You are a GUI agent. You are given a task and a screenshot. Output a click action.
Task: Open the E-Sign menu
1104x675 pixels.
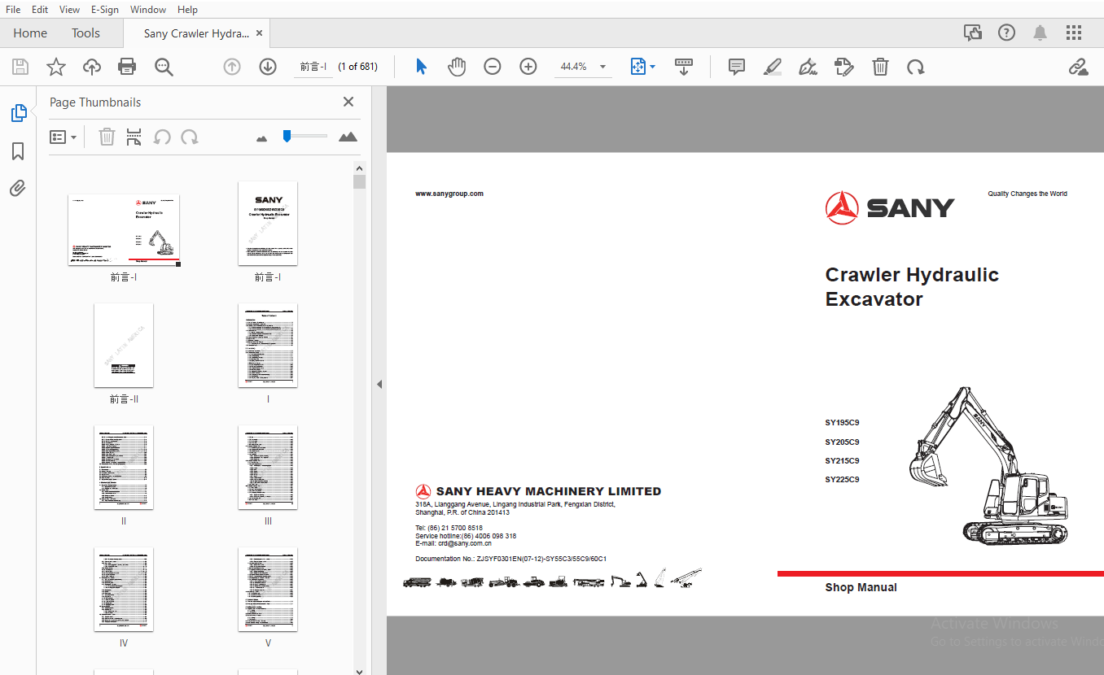pos(104,9)
